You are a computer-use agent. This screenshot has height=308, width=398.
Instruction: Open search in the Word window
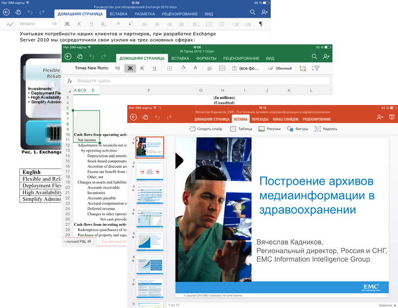252,12
